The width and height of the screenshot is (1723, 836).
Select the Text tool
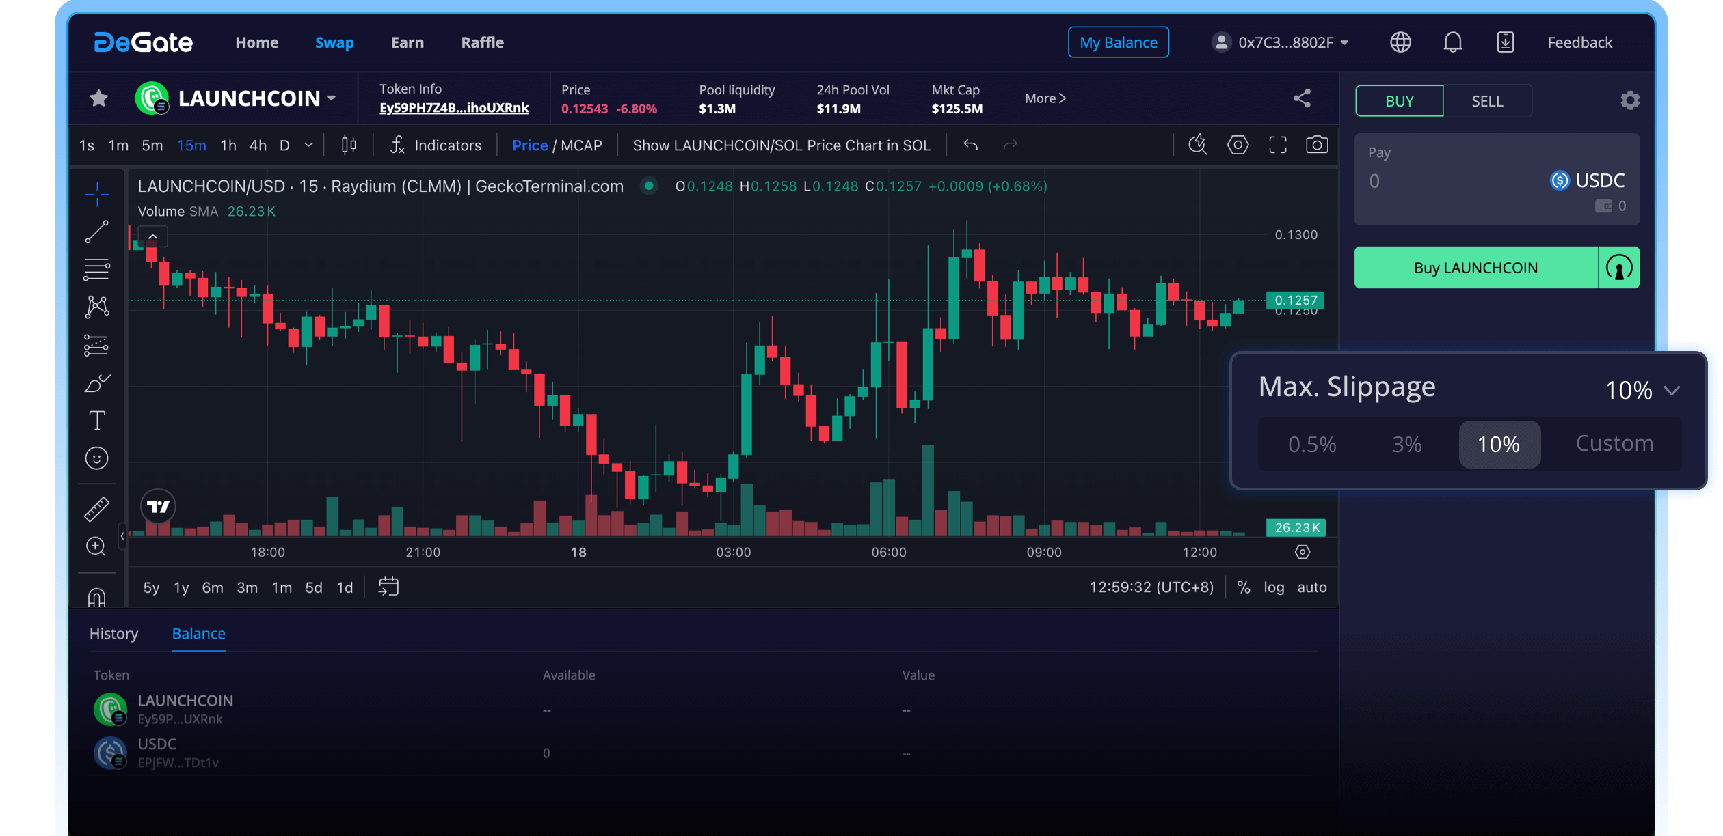point(97,420)
